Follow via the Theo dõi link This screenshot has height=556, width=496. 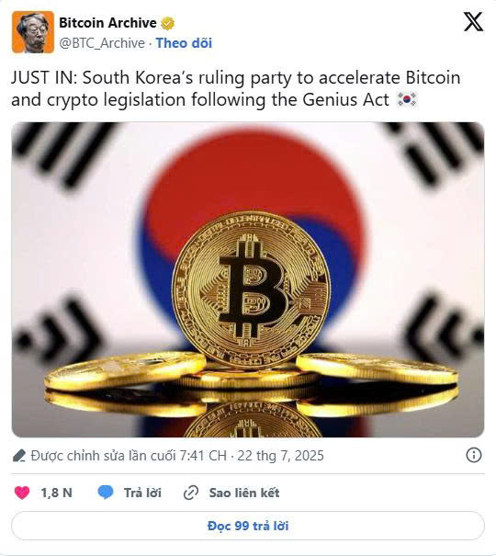coord(184,43)
